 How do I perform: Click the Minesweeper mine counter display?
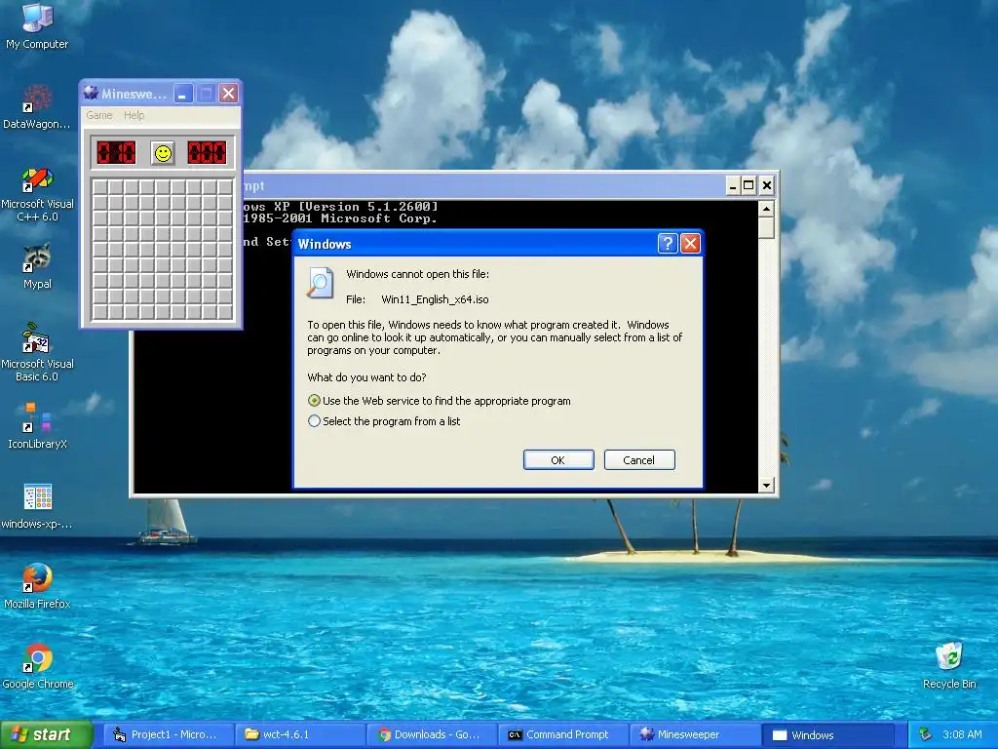(x=116, y=153)
